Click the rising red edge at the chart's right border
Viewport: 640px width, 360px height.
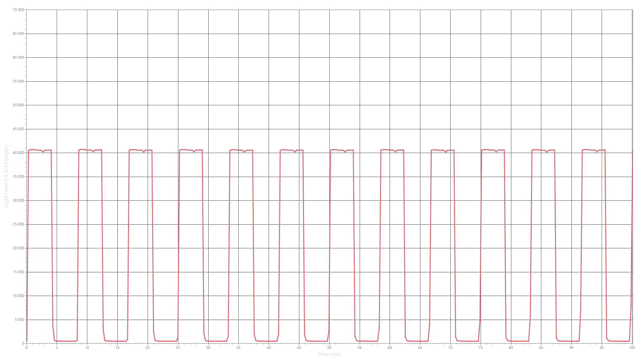631,247
